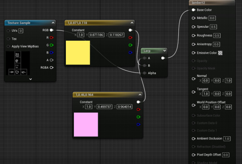
Task: Click the Normal Z field showing 1.0
Action: point(228,80)
